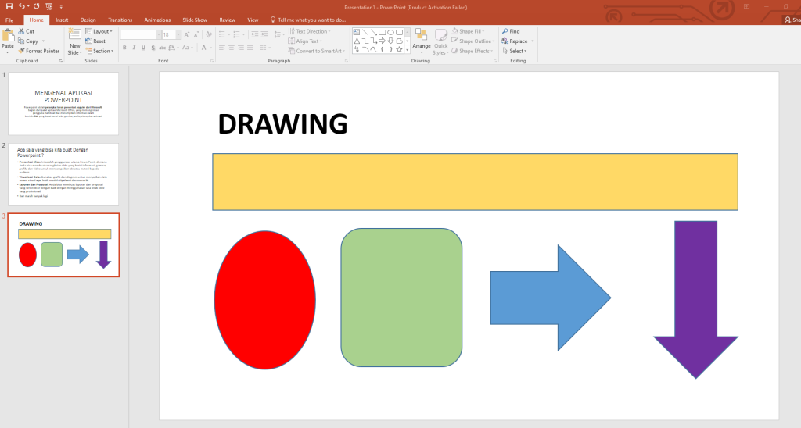Activate the Format Painter brush
801x428 pixels.
[21, 51]
